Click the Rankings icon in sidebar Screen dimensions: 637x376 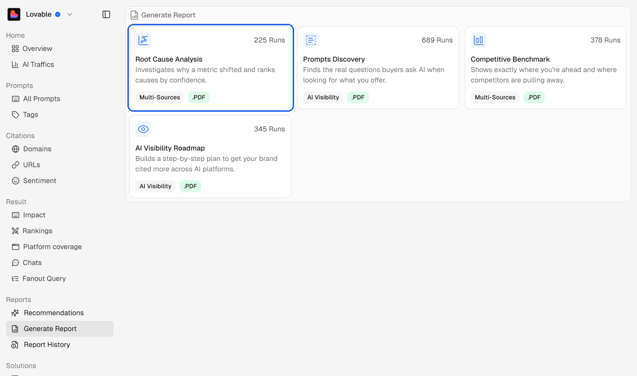click(15, 231)
